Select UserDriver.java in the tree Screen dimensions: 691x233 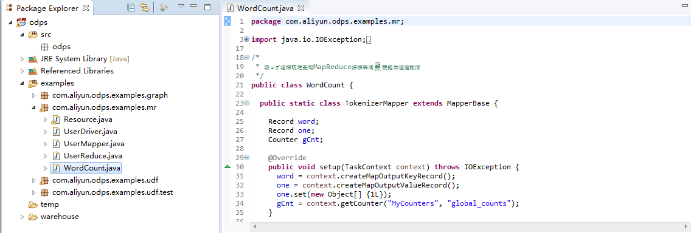[x=91, y=132]
